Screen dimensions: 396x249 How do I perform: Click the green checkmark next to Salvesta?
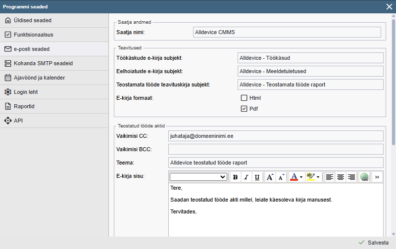[362, 243]
